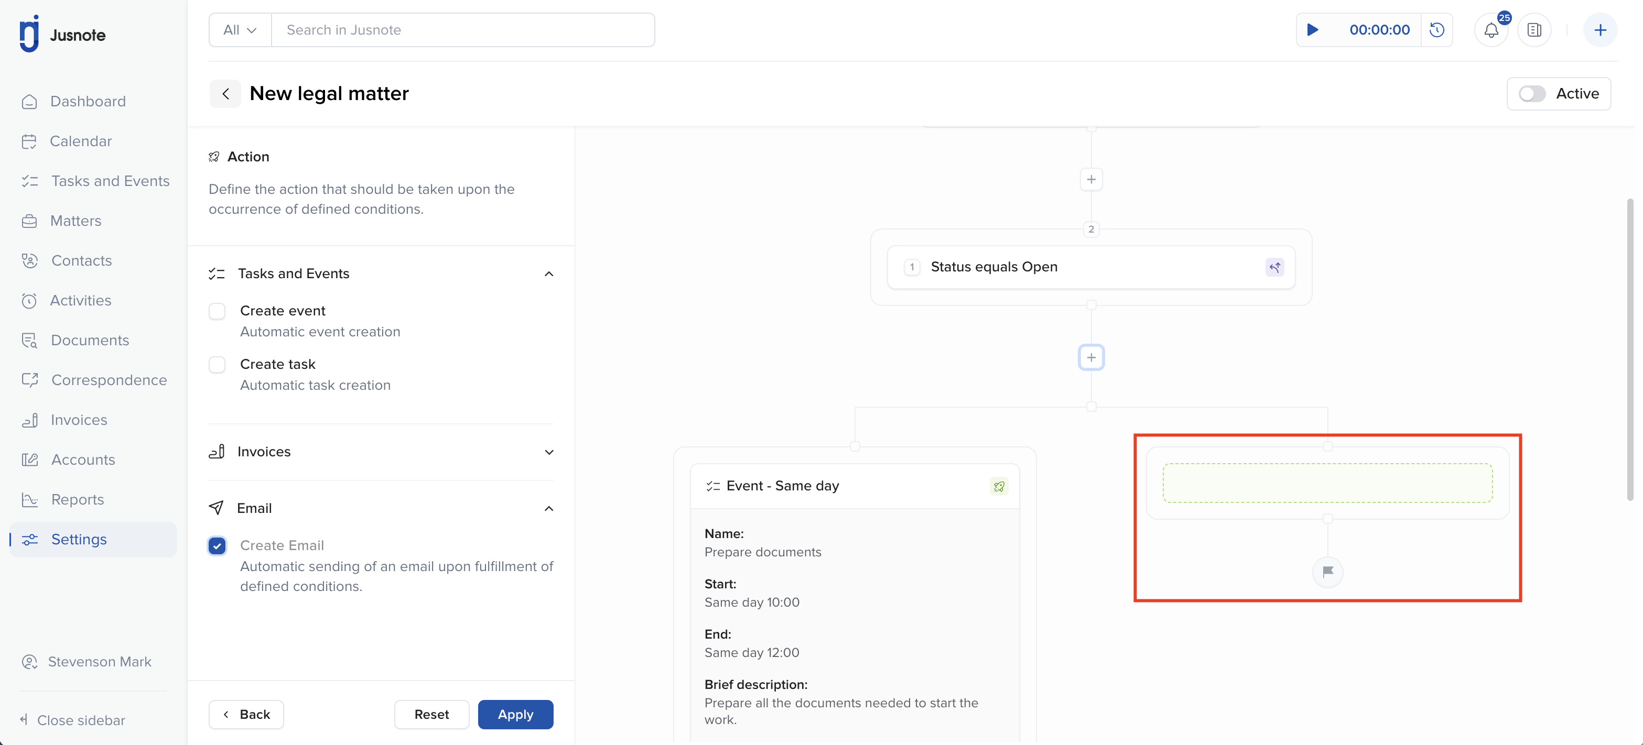This screenshot has width=1643, height=745.
Task: Click the 00:00:00 timer display
Action: pyautogui.click(x=1379, y=30)
